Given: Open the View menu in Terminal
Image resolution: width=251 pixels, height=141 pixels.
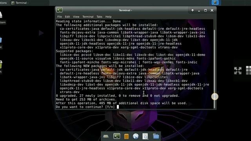Looking at the screenshot, I should 76,17.
